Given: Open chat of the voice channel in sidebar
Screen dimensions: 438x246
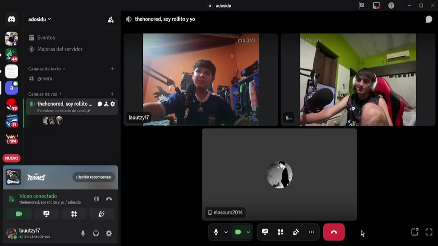Looking at the screenshot, I should pyautogui.click(x=100, y=104).
